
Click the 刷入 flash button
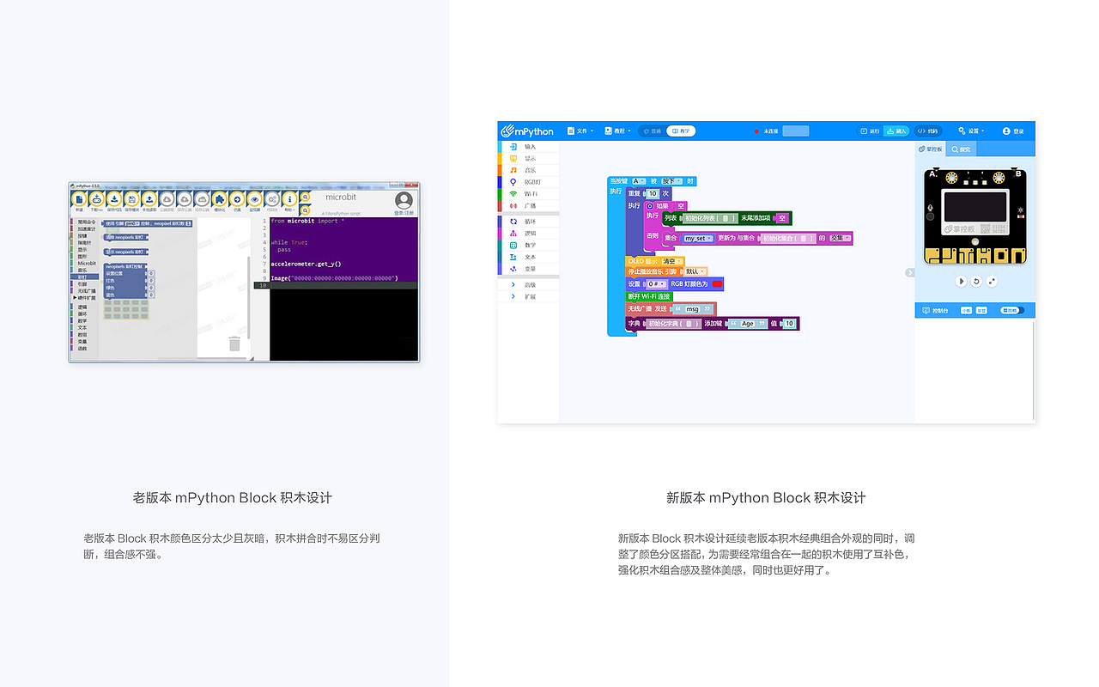[896, 131]
